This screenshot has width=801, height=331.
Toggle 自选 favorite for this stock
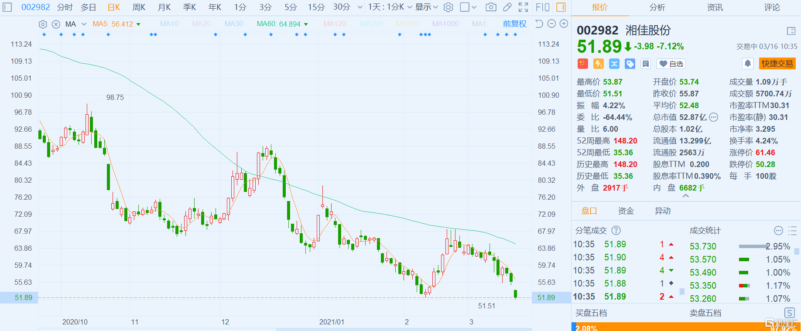tap(671, 64)
